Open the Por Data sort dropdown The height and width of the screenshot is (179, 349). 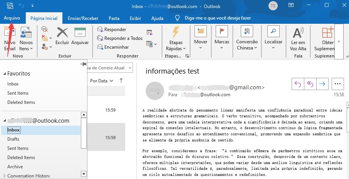point(101,81)
